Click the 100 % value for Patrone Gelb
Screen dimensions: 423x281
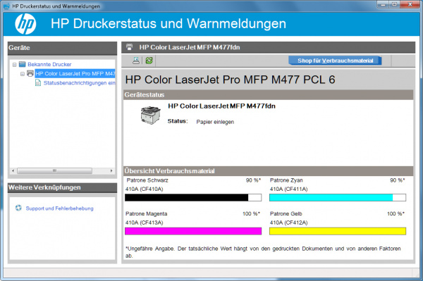(396, 214)
